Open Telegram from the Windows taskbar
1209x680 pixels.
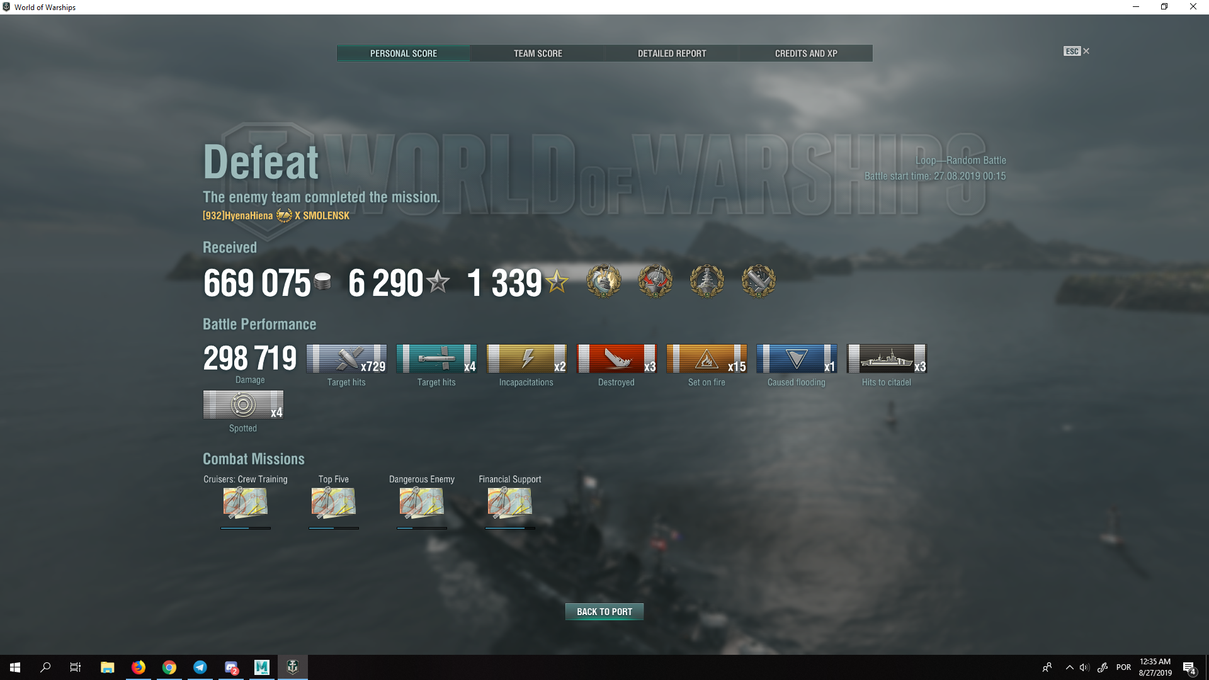(200, 667)
